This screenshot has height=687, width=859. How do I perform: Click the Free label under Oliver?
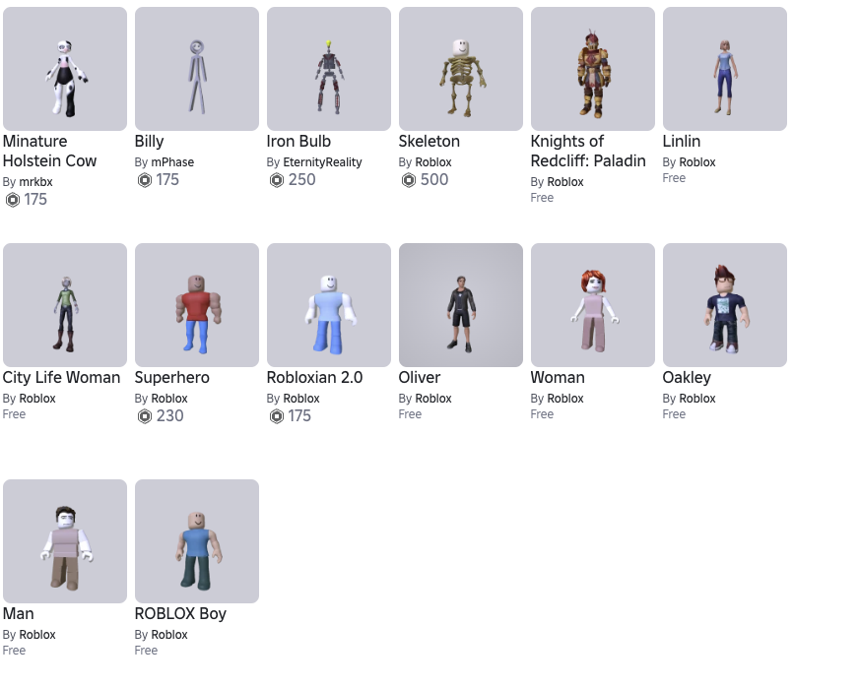pyautogui.click(x=410, y=414)
